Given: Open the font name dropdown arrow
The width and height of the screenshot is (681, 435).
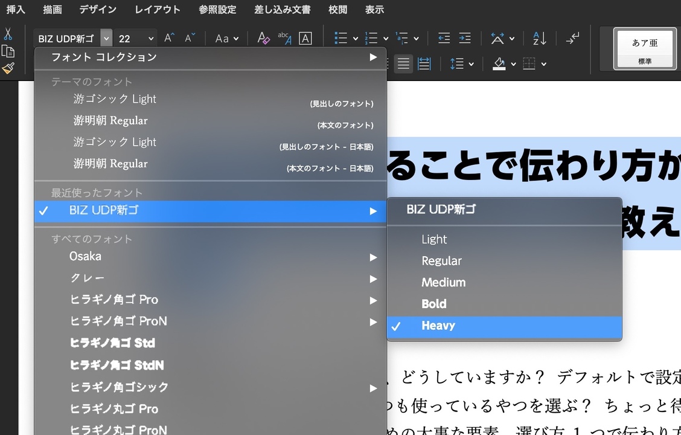Looking at the screenshot, I should pyautogui.click(x=106, y=38).
